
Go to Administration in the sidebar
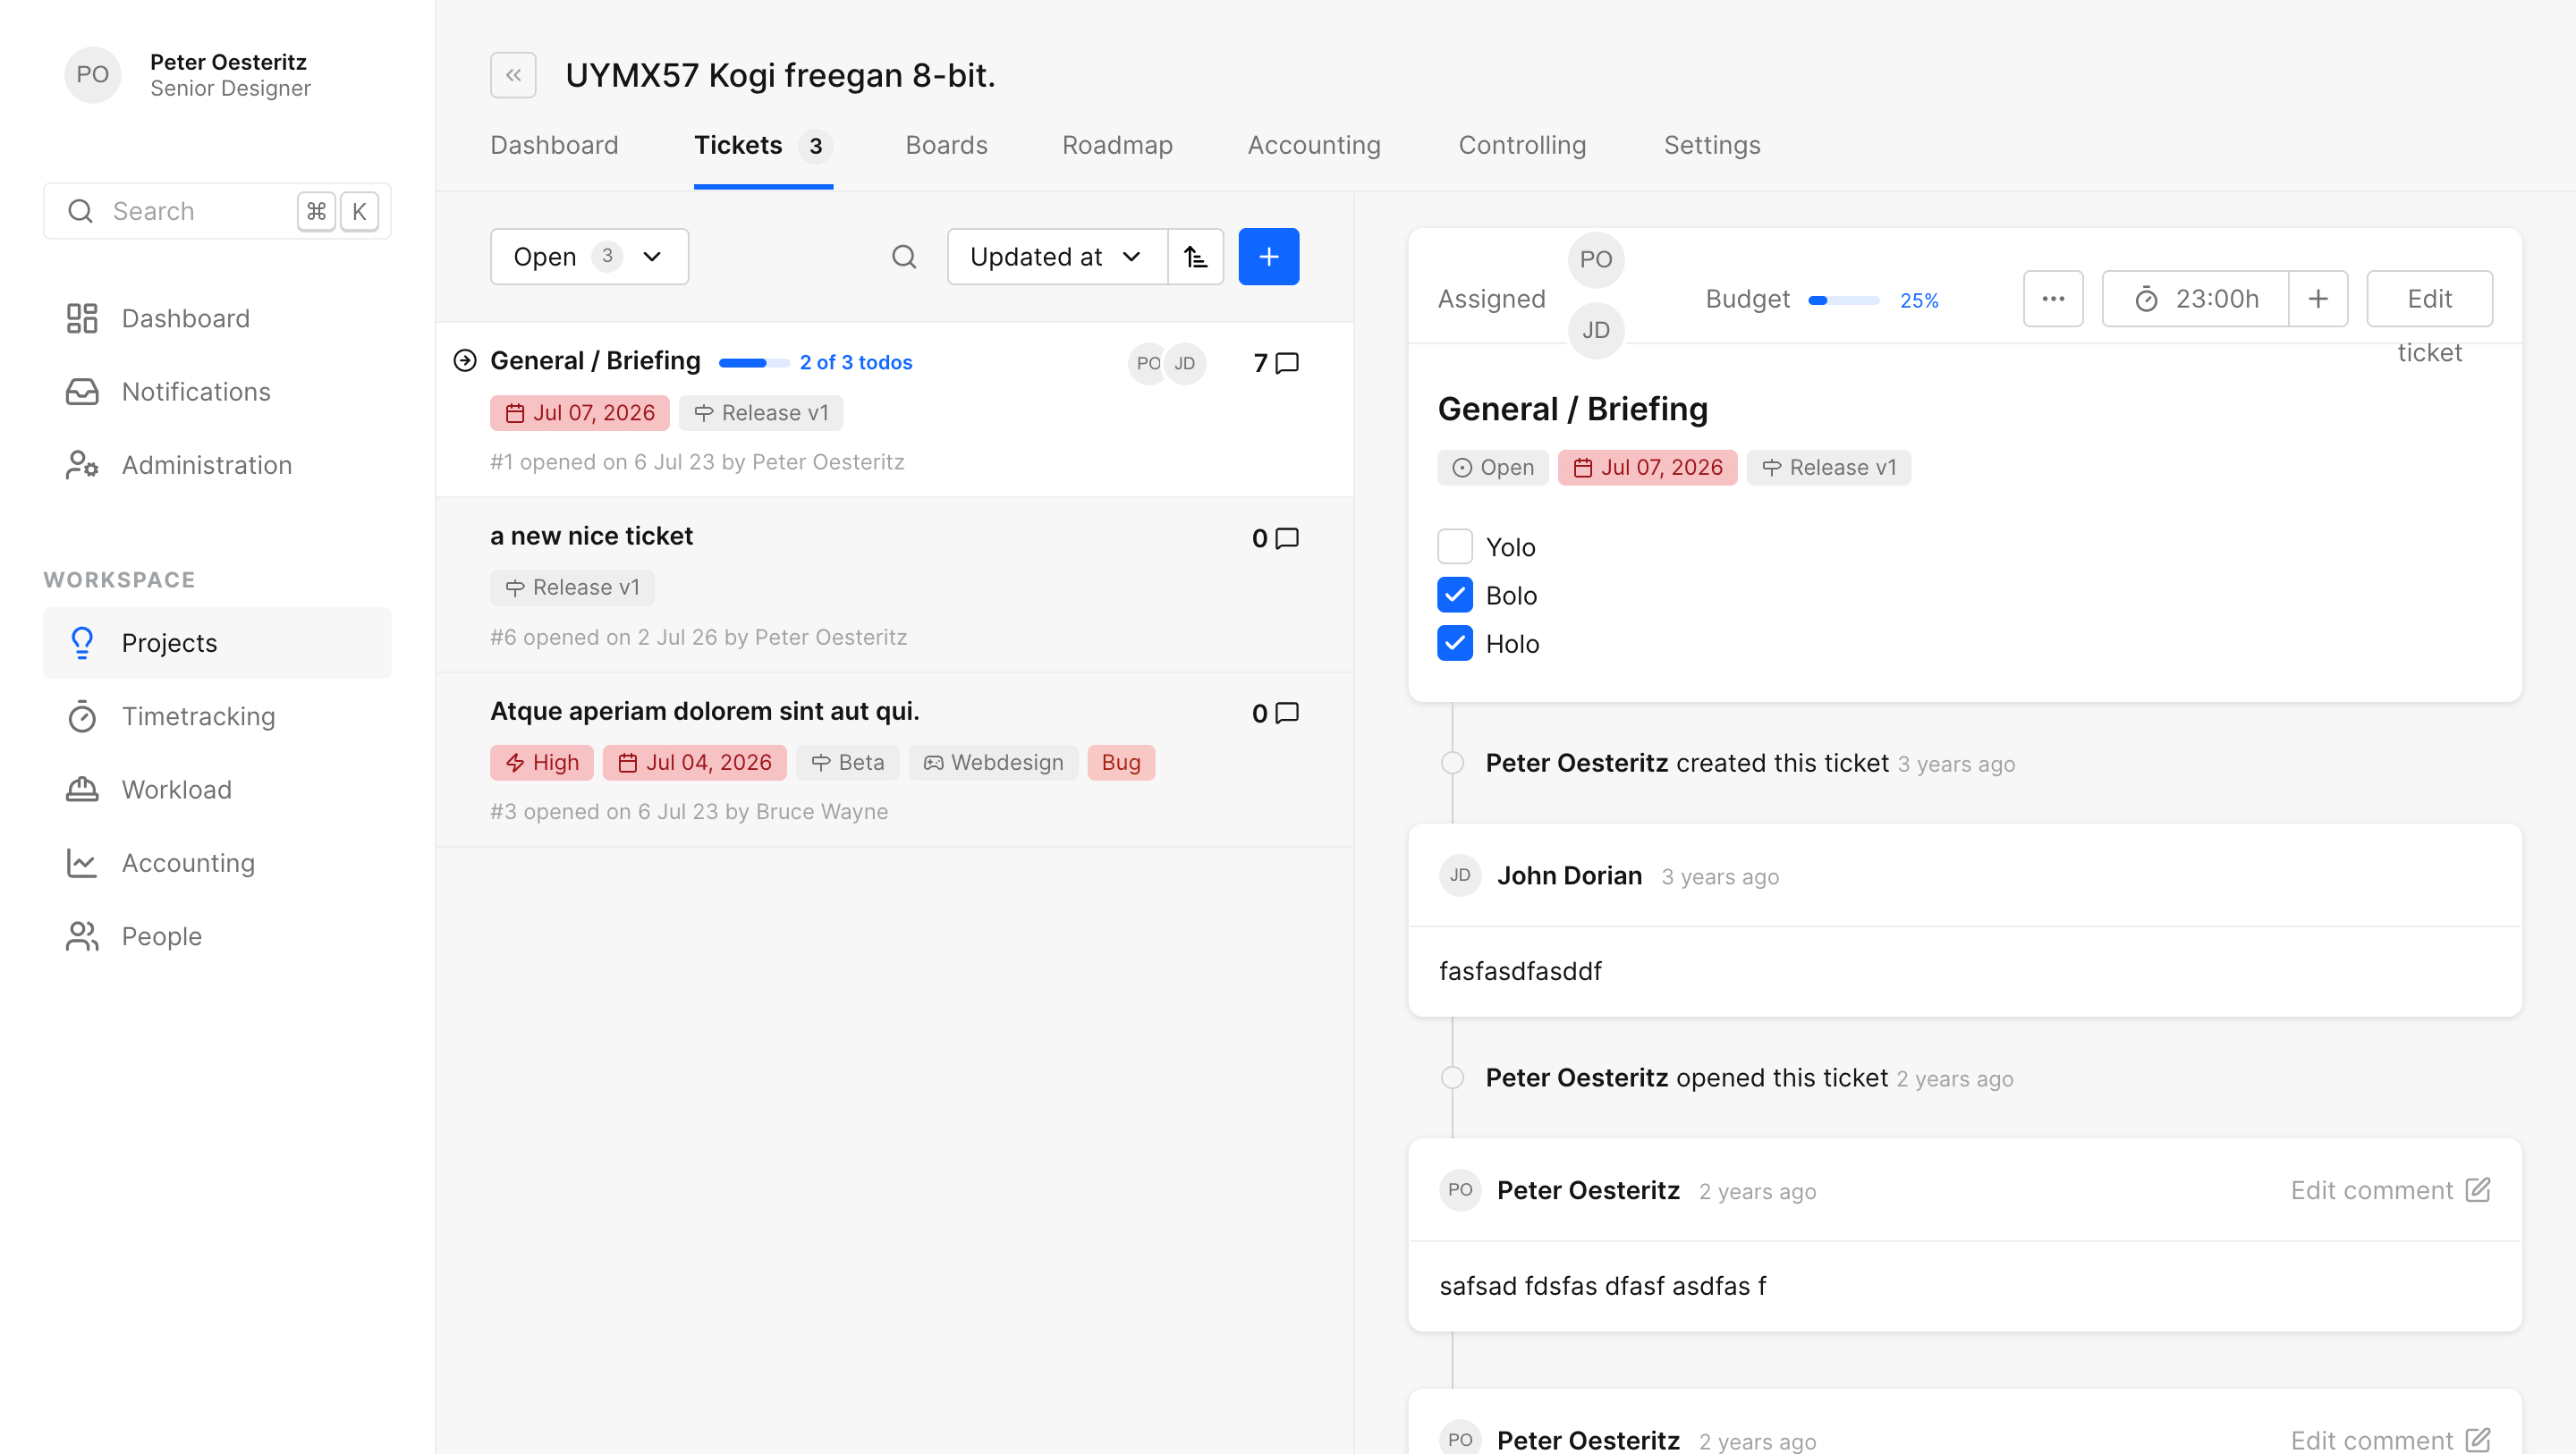[218, 465]
